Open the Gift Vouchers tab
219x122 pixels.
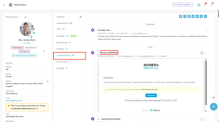62,62
